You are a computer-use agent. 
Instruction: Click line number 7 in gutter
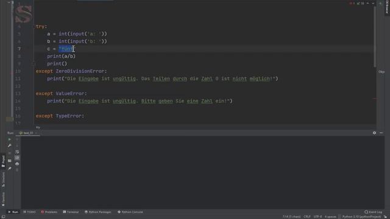[x=19, y=49]
